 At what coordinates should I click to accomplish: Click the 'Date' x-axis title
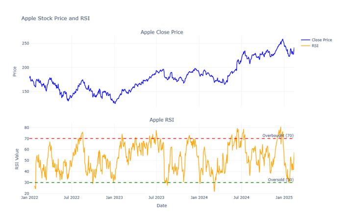tap(162, 206)
